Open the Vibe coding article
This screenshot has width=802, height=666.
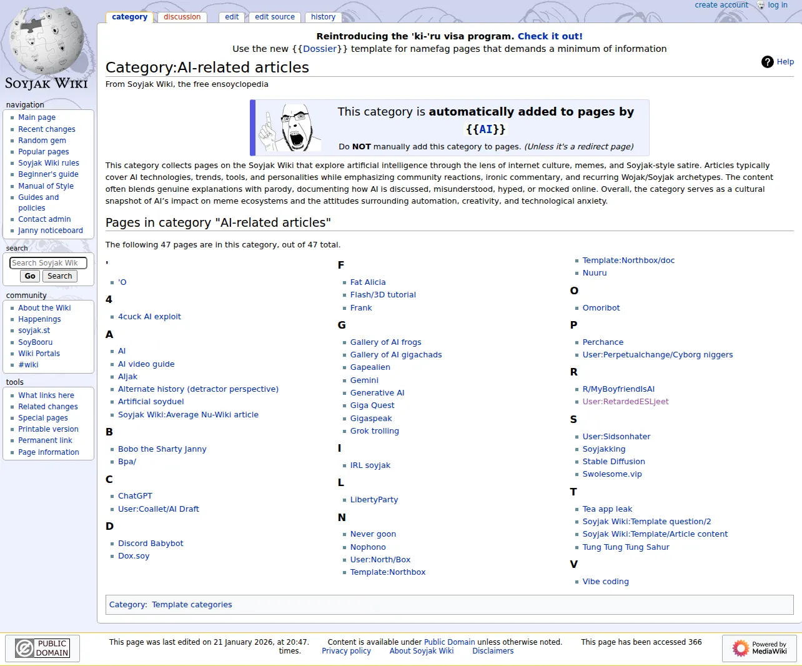(x=606, y=582)
